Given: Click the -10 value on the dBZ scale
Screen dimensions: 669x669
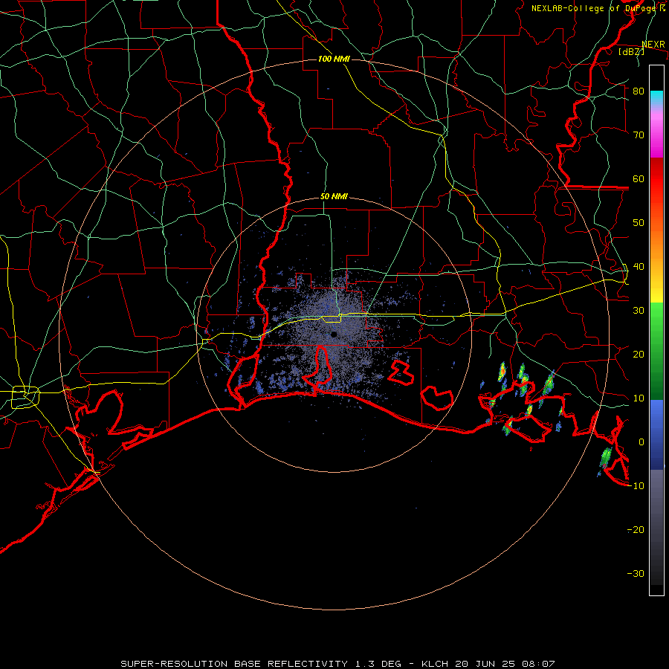Looking at the screenshot, I should [x=636, y=486].
